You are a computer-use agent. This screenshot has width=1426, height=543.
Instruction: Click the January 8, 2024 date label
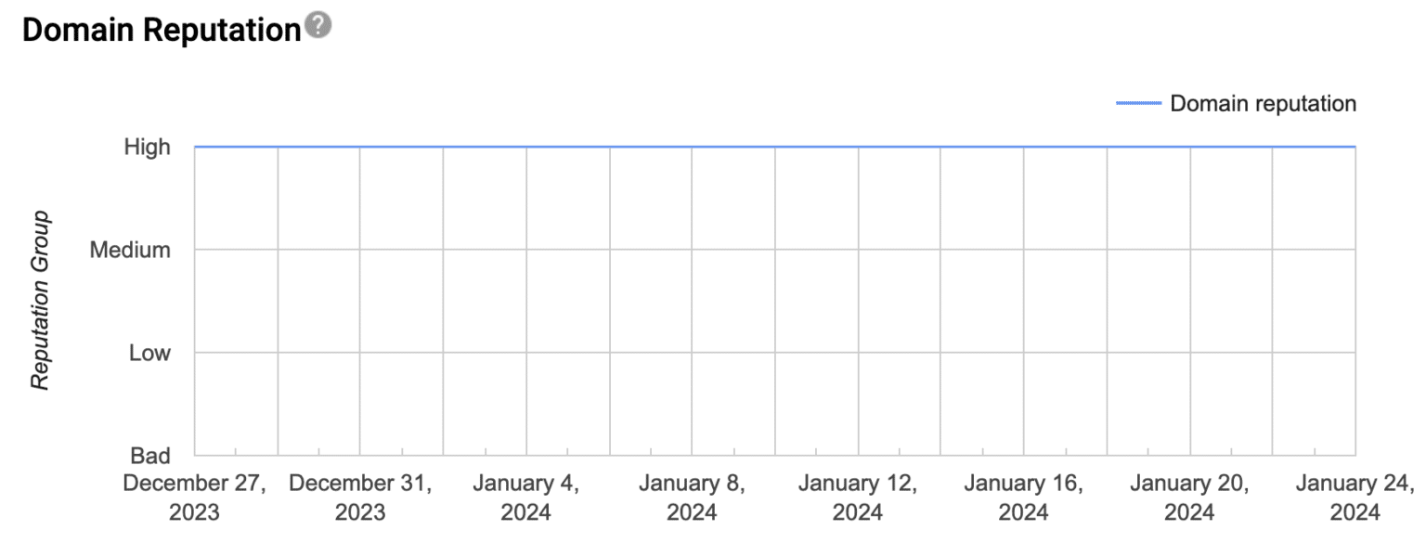pos(692,498)
